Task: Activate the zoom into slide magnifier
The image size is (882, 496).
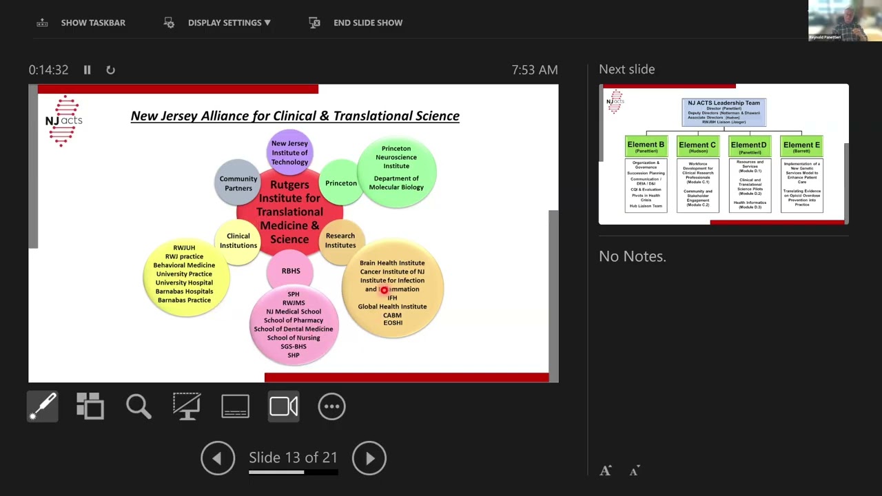Action: point(139,406)
